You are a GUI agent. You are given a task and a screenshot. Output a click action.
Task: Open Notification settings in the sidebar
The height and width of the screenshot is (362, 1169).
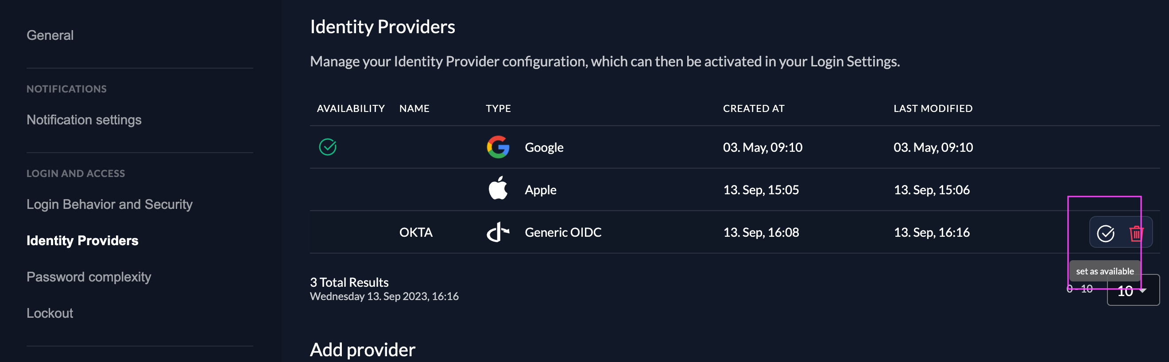(x=84, y=119)
